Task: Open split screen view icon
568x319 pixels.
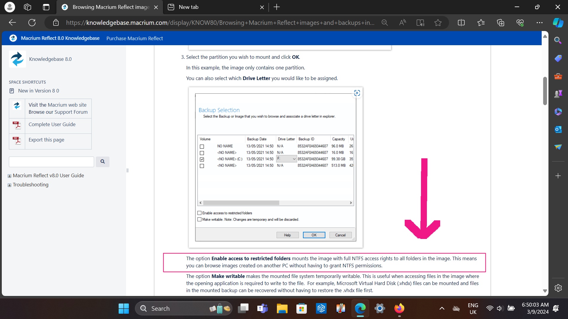Action: tap(461, 23)
